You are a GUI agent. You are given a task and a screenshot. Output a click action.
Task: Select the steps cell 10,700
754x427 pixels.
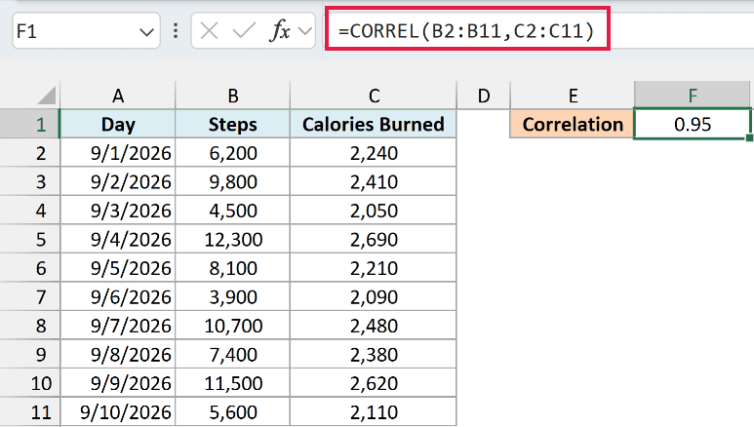(233, 326)
